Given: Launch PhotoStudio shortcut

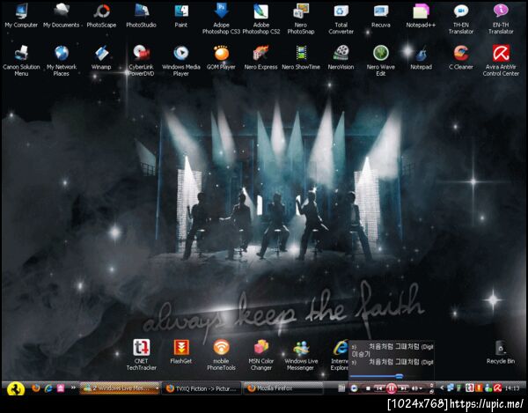Looking at the screenshot, I should coord(141,16).
